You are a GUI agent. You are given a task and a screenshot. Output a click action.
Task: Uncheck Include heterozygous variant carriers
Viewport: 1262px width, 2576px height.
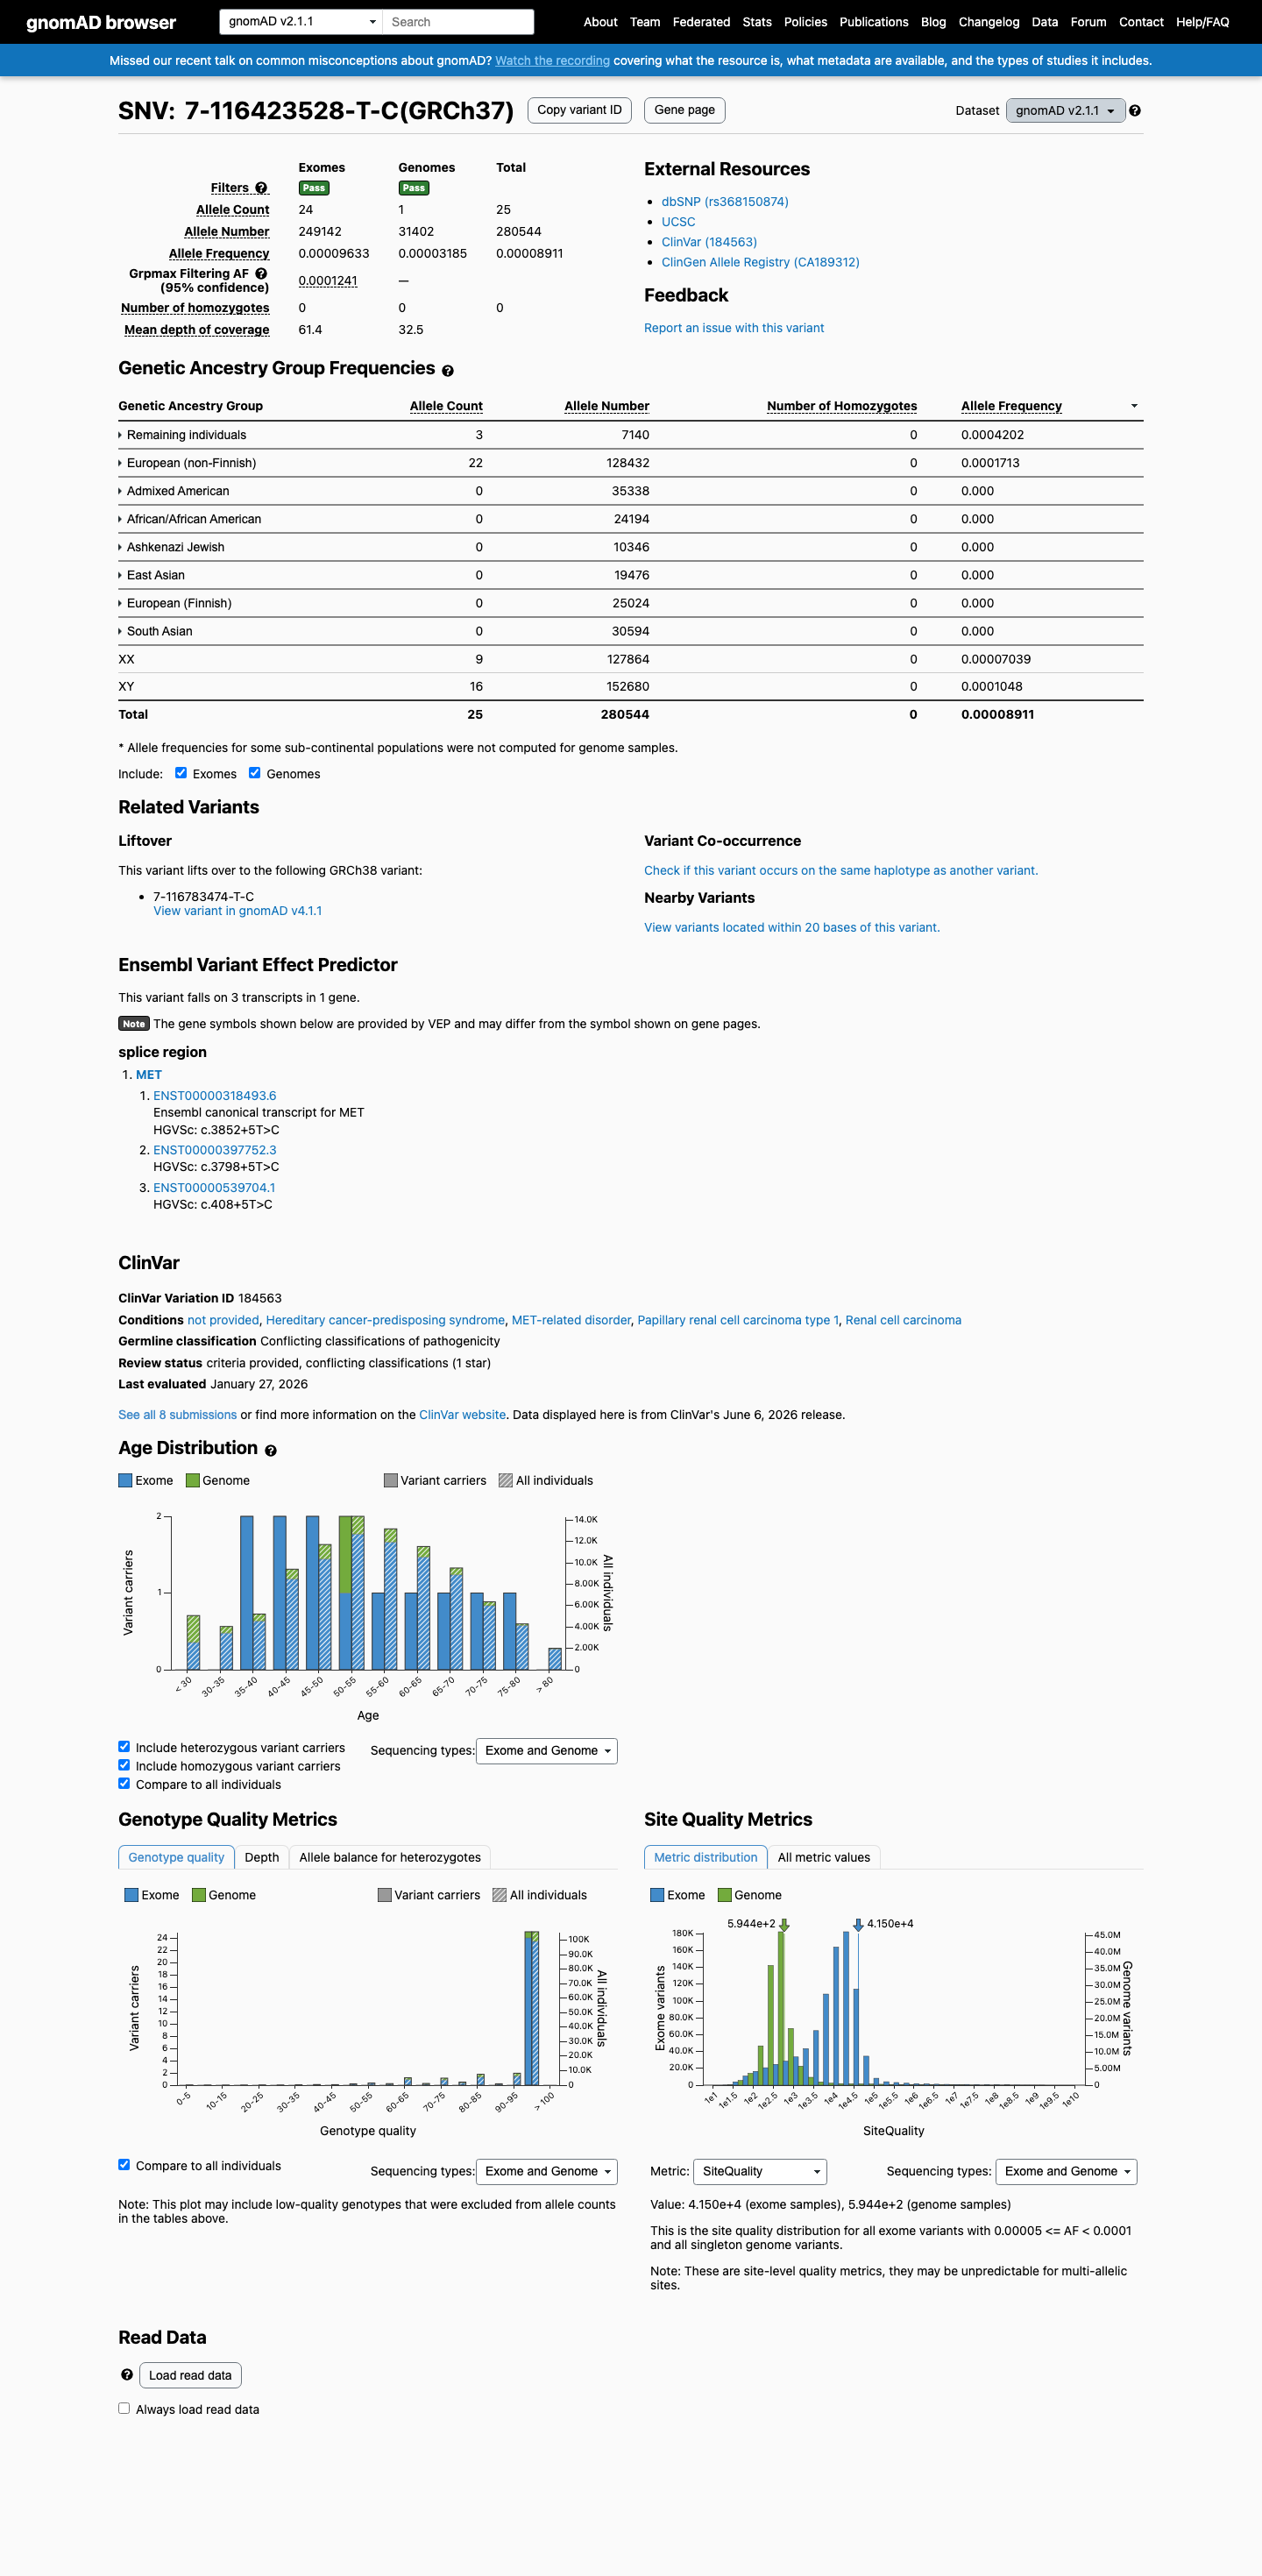124,1747
